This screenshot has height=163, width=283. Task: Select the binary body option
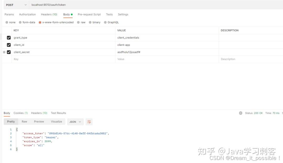(94, 22)
